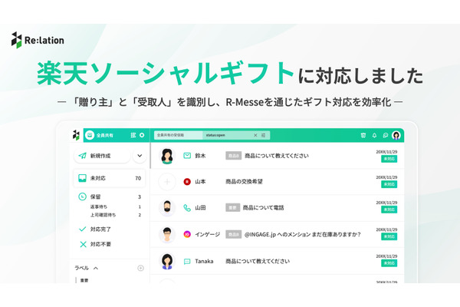The height and width of the screenshot is (307, 460).
Task: Click 山田's bearded avatar
Action: point(167,208)
